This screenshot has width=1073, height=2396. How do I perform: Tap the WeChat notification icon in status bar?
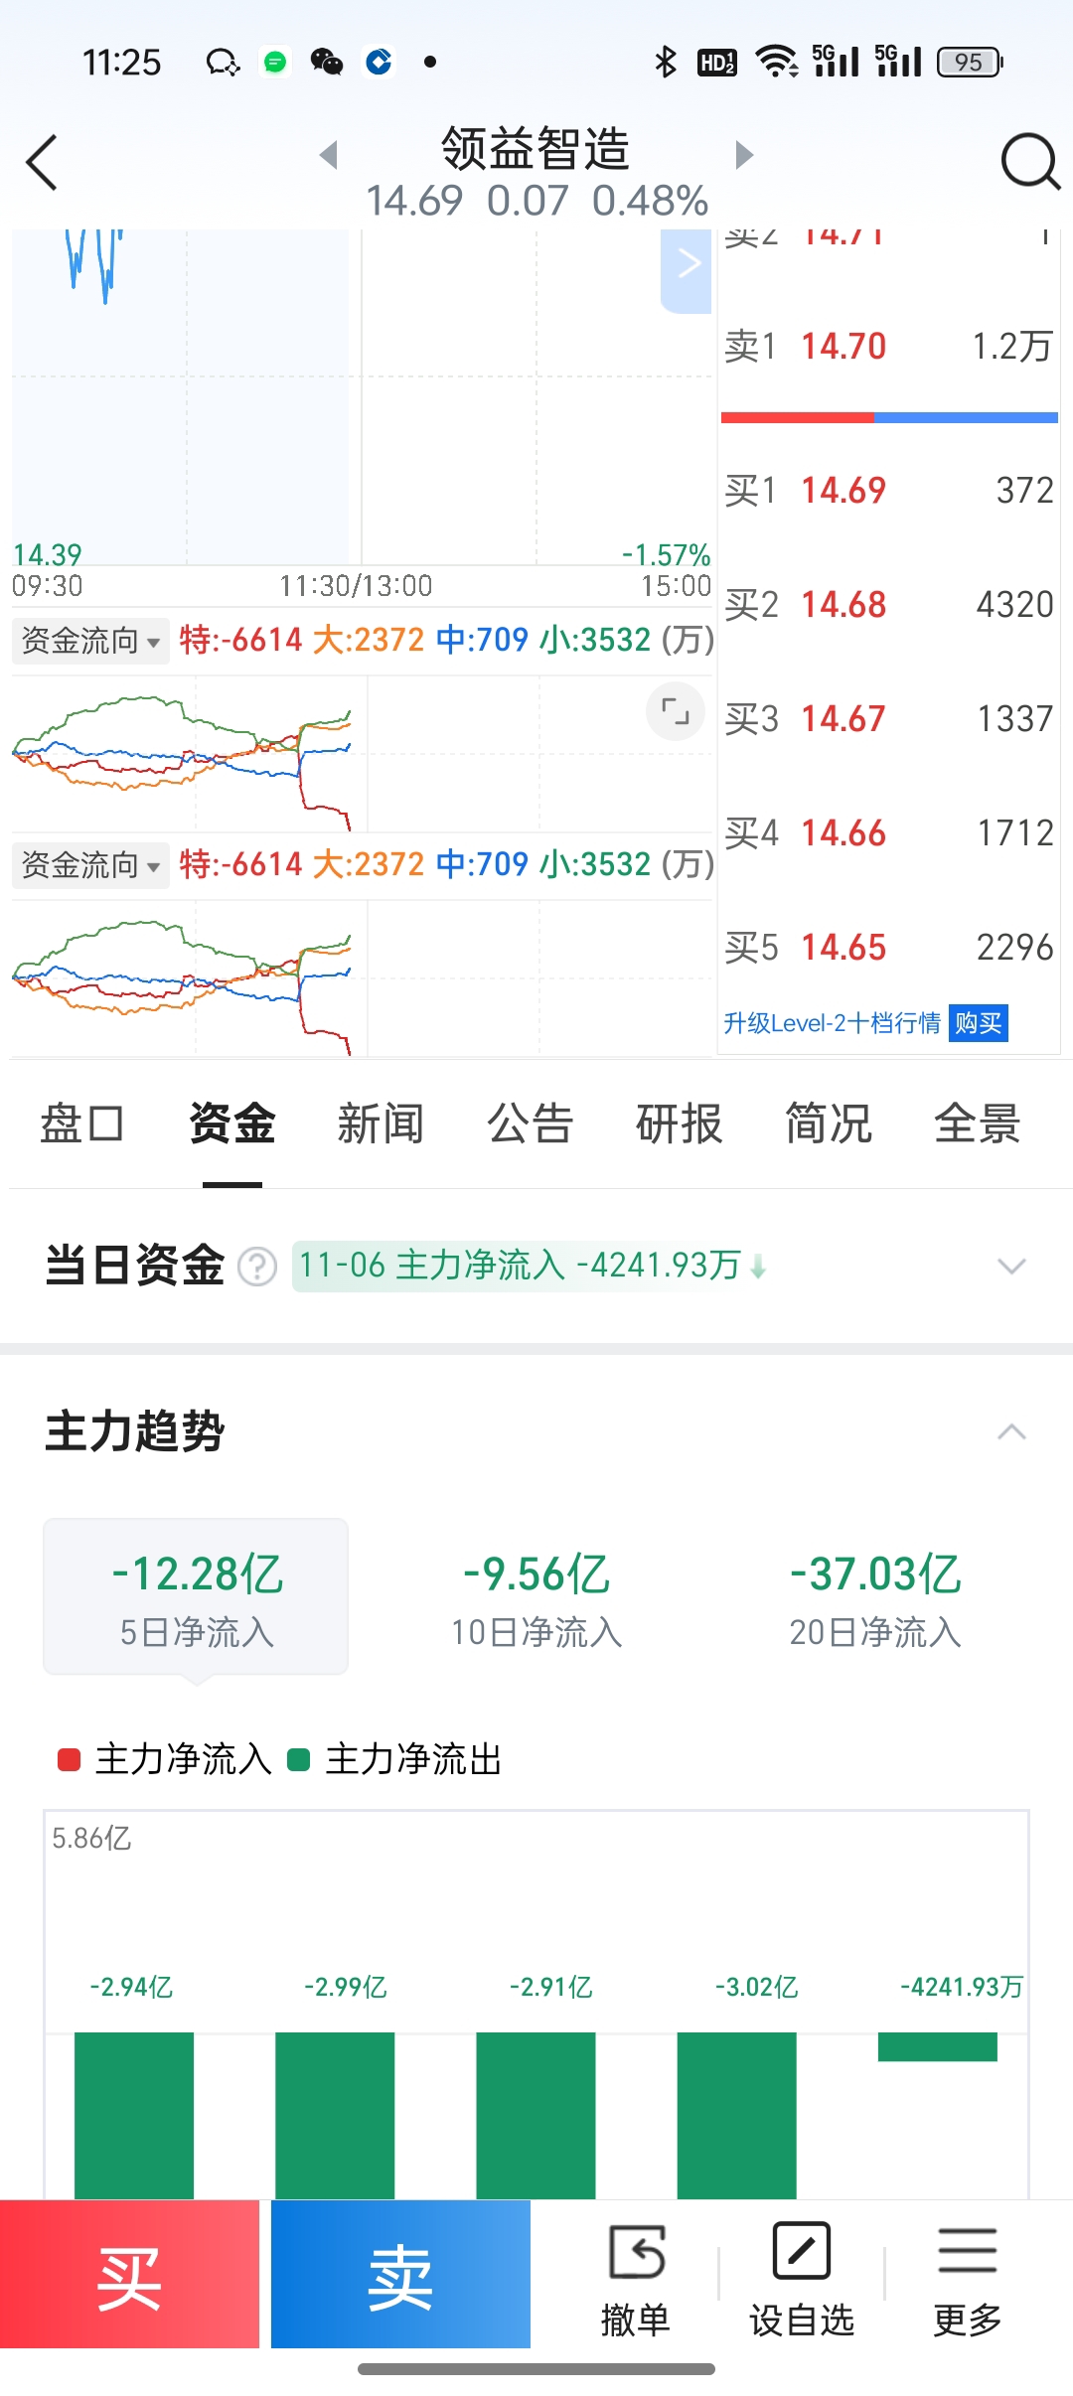coord(327,63)
